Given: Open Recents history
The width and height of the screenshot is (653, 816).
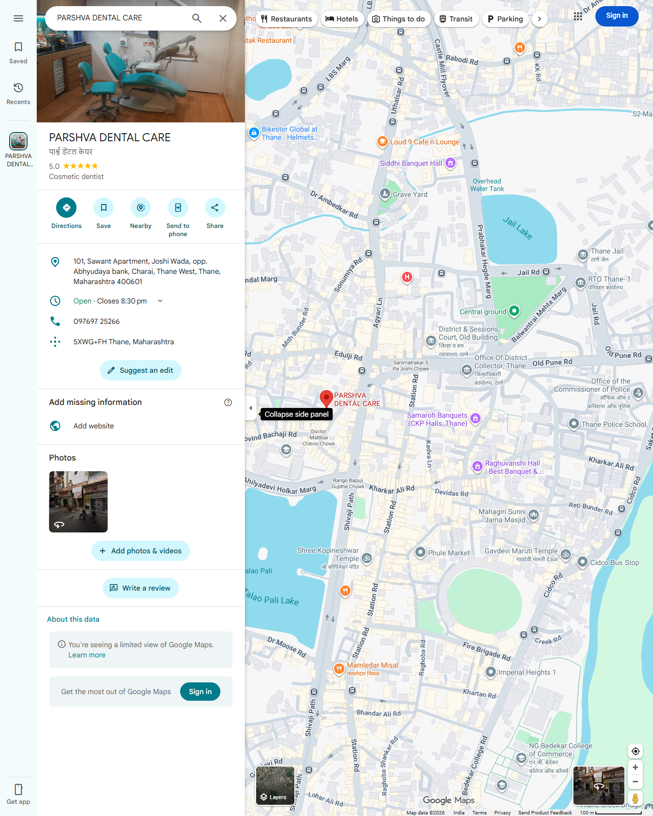Looking at the screenshot, I should point(18,93).
